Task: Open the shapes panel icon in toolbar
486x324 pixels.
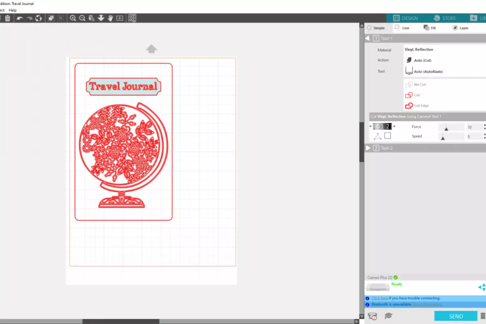Action: pos(132,18)
